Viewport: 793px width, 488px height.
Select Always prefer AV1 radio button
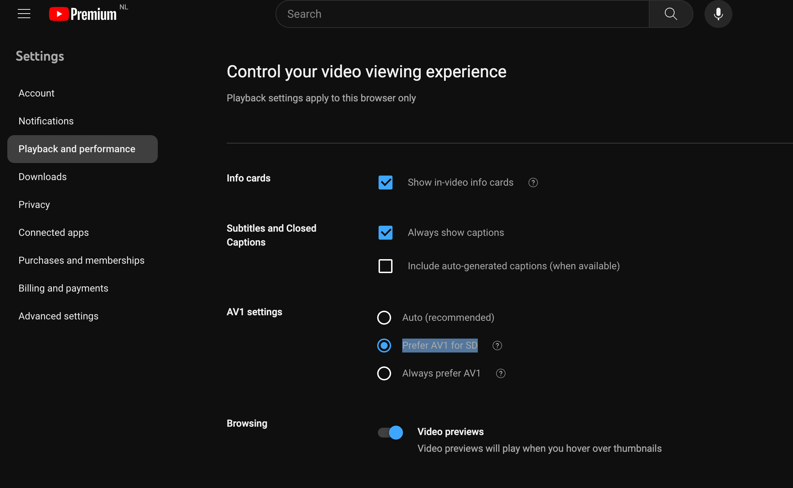point(384,373)
